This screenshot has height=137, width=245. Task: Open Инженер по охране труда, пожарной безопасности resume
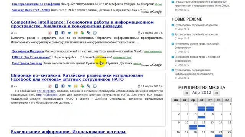196,46
